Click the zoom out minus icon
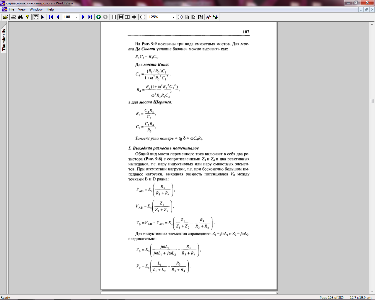Image resolution: width=375 pixels, height=300 pixels. (x=143, y=17)
